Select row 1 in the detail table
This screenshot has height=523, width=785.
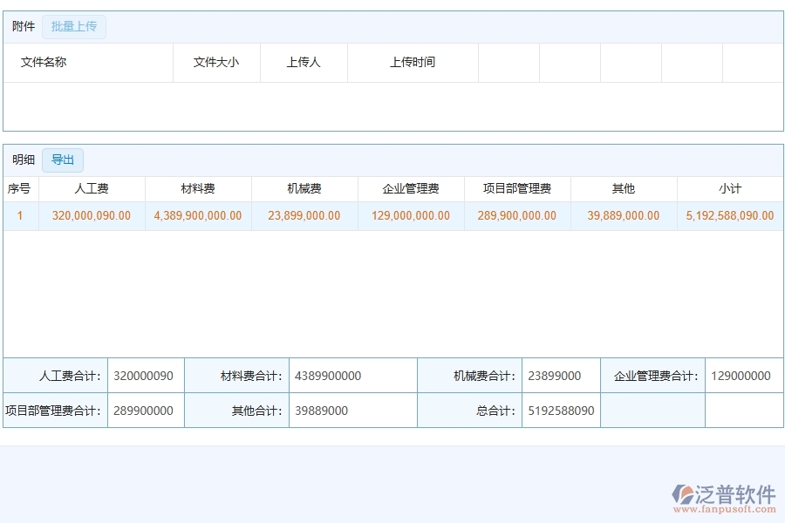tap(20, 215)
